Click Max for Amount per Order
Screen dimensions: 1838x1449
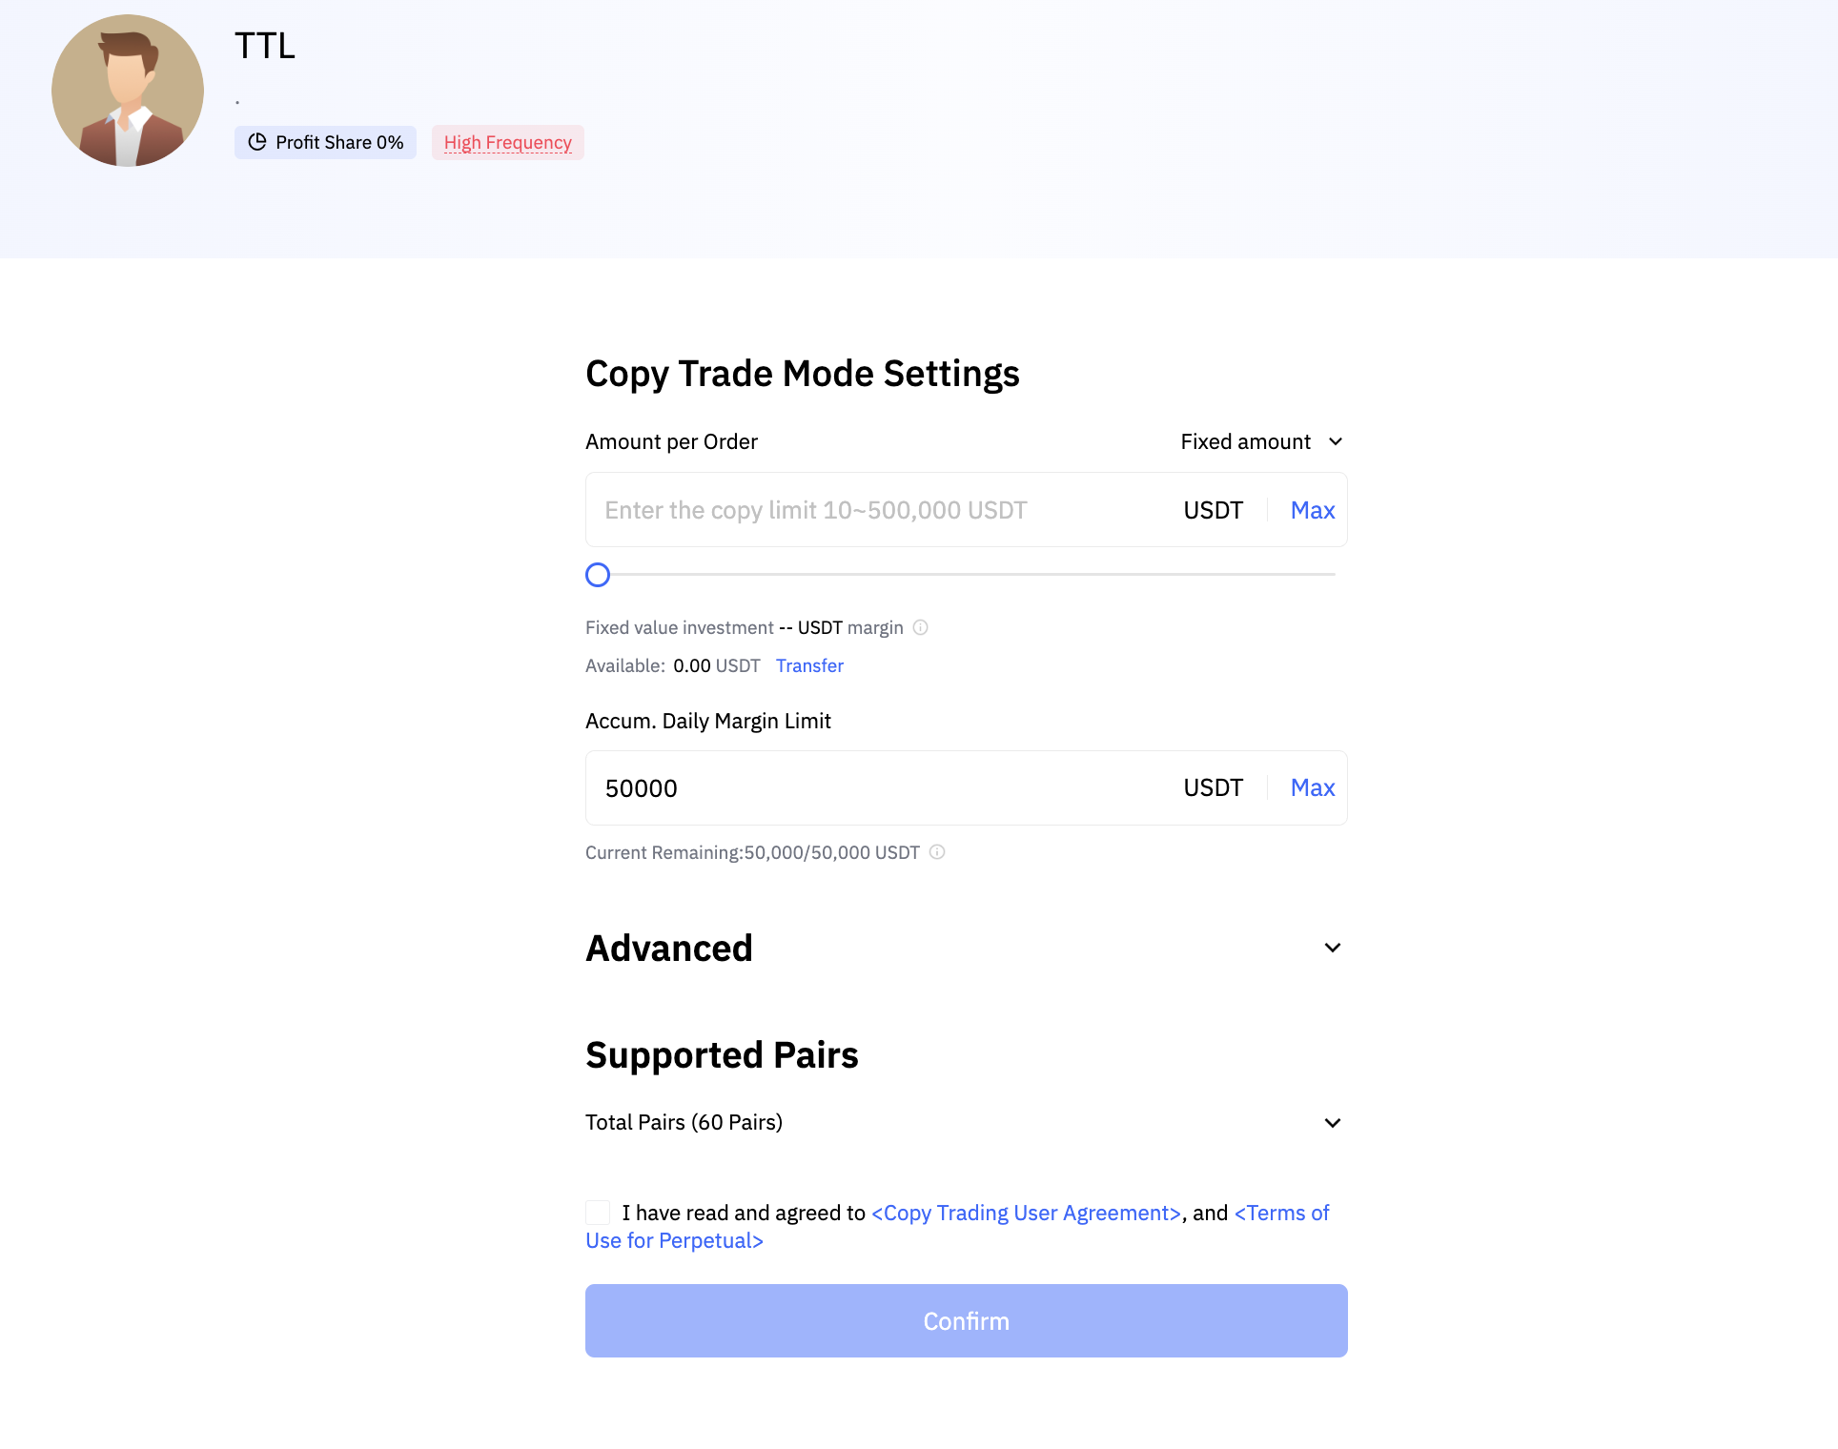coord(1312,510)
